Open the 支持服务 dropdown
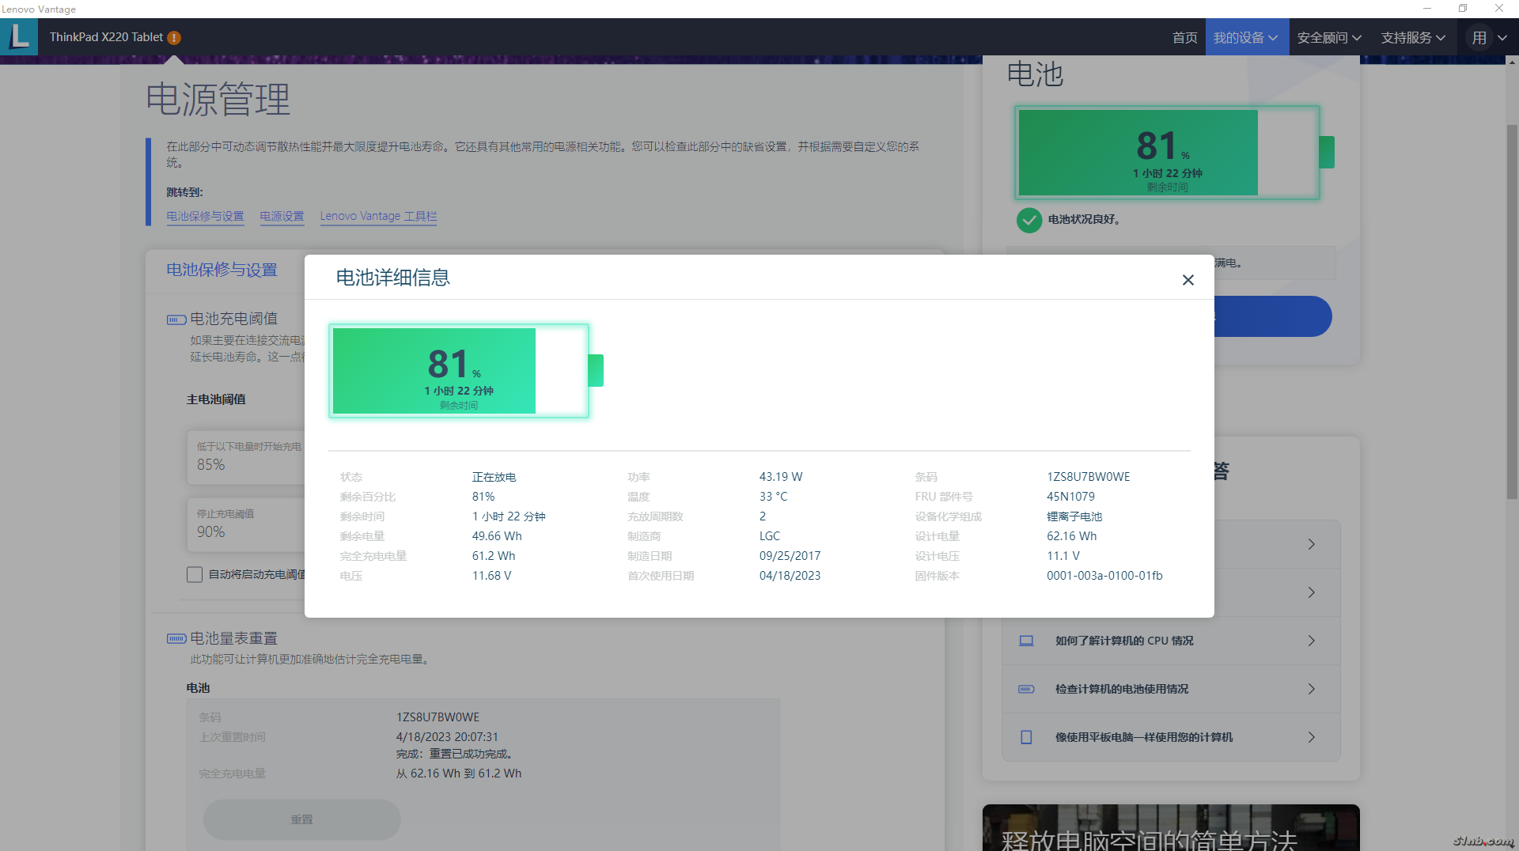This screenshot has width=1519, height=851. coord(1413,37)
